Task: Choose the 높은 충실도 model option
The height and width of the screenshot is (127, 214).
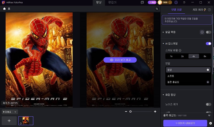Action: pos(188,82)
